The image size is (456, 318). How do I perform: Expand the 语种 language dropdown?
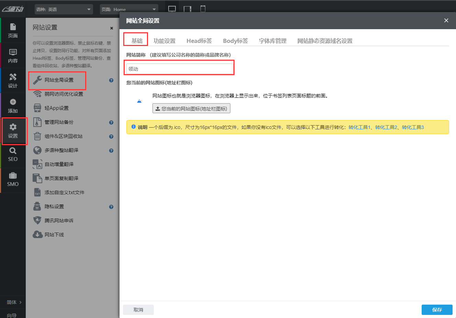(64, 9)
